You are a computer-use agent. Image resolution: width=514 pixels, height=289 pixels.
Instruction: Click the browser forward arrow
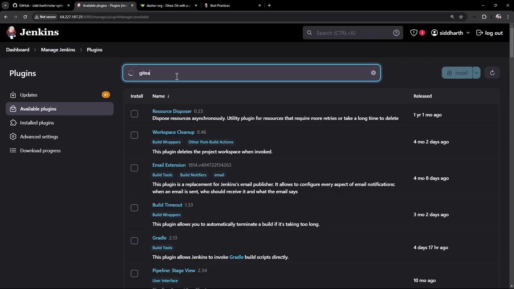pos(15,17)
